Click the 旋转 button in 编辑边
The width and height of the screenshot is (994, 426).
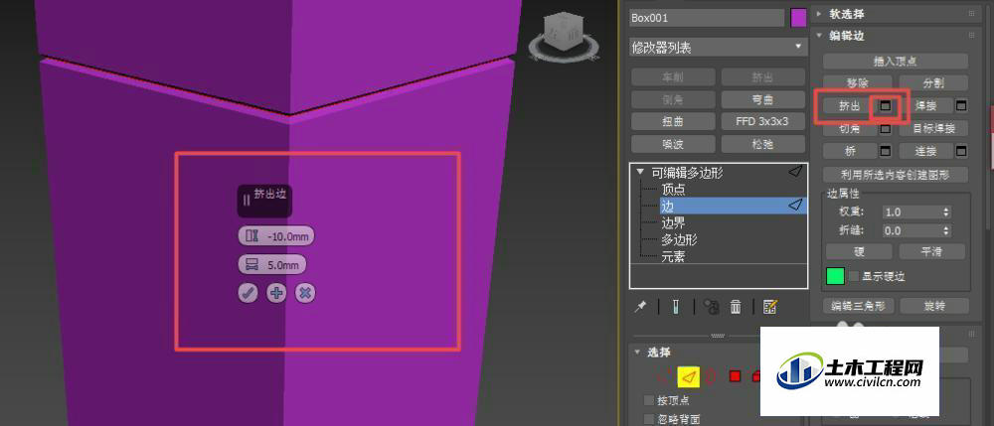(934, 306)
